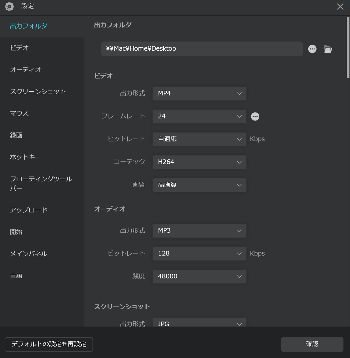This screenshot has height=358, width=350.
Task: Confirm settings with 確認 button
Action: click(x=312, y=344)
